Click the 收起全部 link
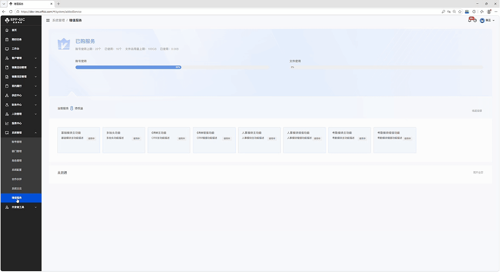500x272 pixels. click(477, 111)
